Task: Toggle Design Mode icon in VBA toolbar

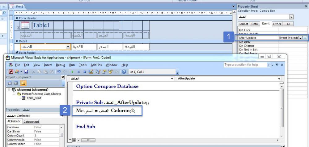Action: pos(91,72)
